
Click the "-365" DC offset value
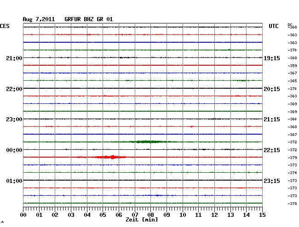pyautogui.click(x=292, y=81)
